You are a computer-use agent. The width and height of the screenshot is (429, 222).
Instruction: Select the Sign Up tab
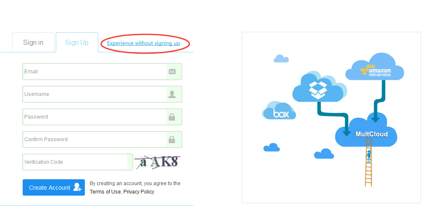pos(77,42)
